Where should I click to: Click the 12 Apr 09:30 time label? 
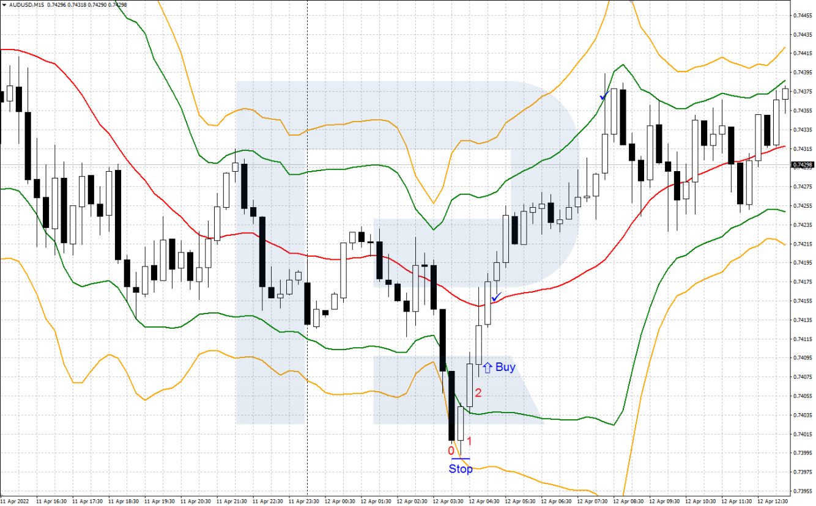663,501
